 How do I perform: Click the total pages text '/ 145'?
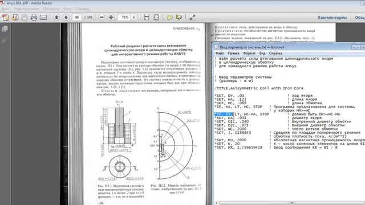pyautogui.click(x=88, y=18)
